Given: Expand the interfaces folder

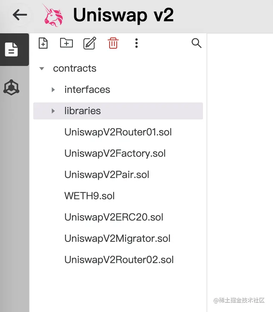Looking at the screenshot, I should point(53,90).
